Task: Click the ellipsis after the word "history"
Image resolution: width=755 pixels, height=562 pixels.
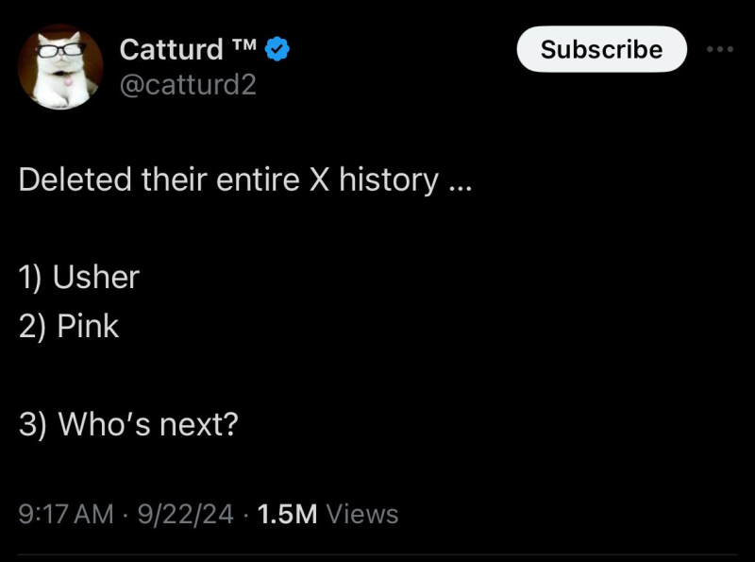Action: [x=459, y=185]
